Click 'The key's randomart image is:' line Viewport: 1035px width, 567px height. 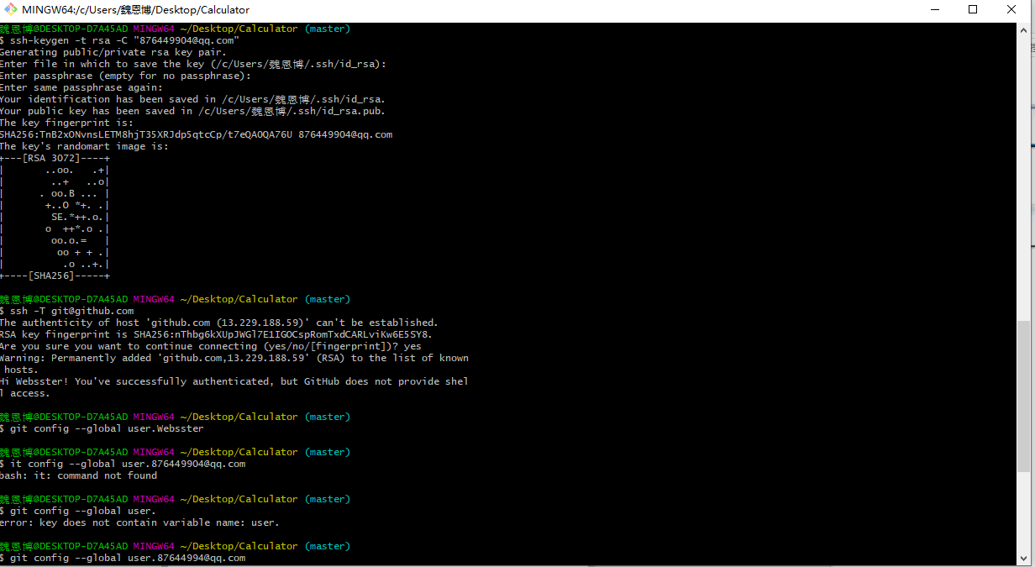point(84,146)
